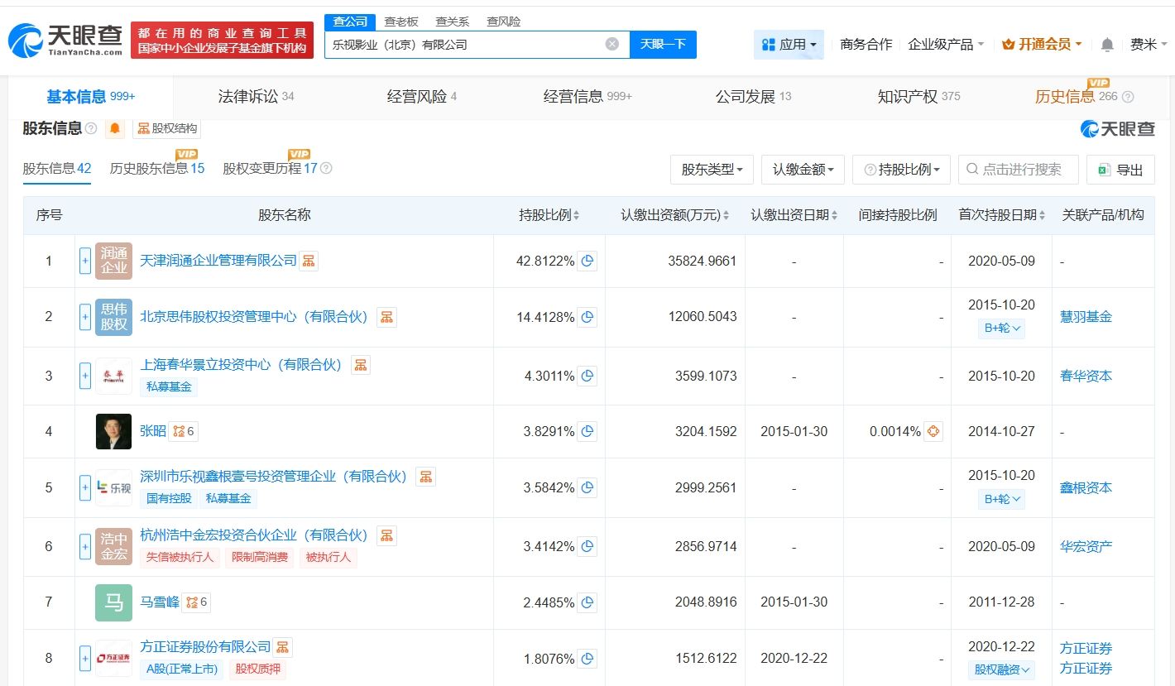Click the 天眼一下 search button

663,44
